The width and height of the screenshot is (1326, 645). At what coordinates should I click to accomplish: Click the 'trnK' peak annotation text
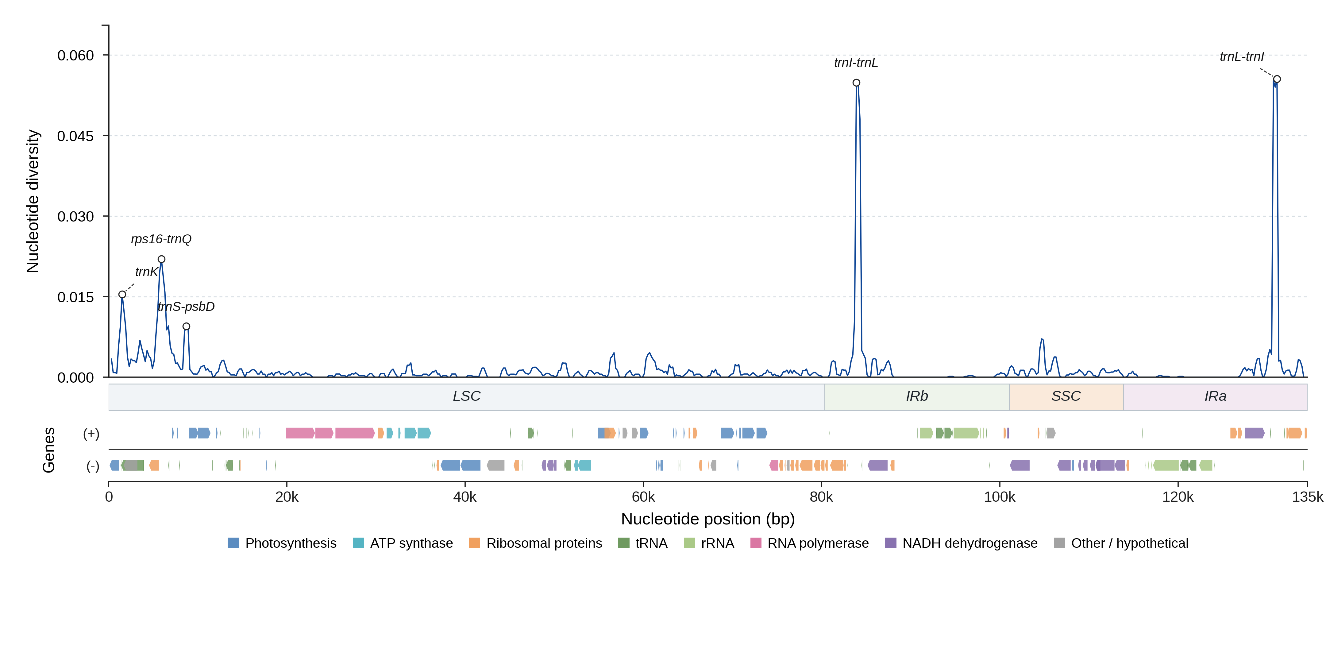[x=146, y=272]
